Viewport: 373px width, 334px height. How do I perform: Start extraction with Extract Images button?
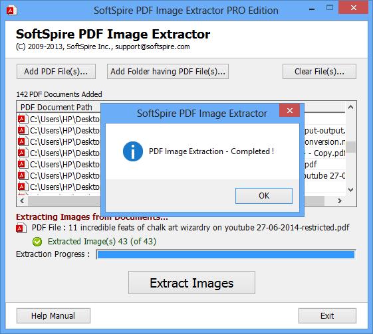pos(191,283)
